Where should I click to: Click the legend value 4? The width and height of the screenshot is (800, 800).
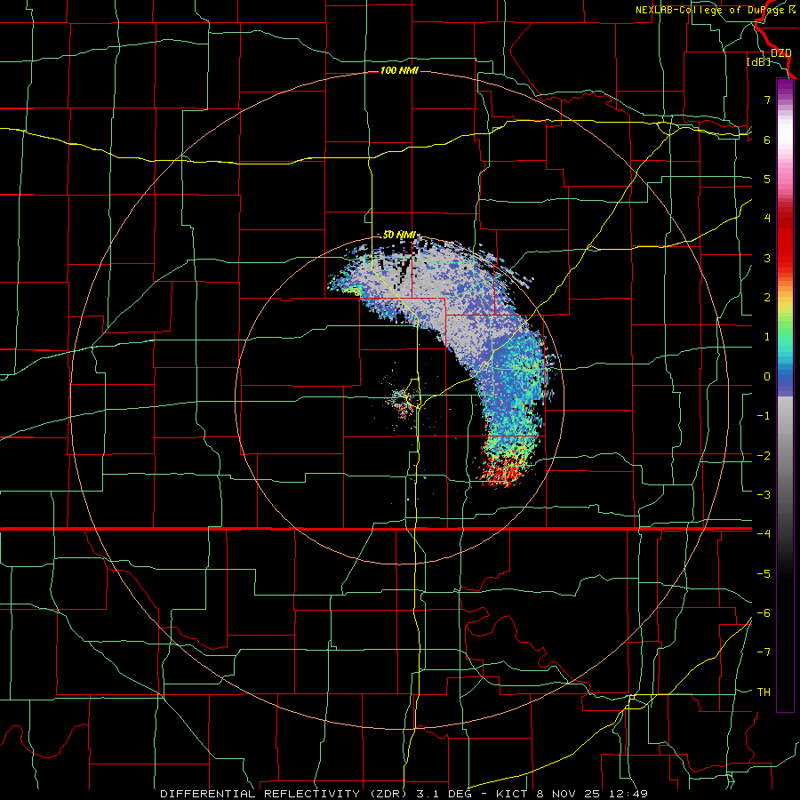click(x=767, y=219)
